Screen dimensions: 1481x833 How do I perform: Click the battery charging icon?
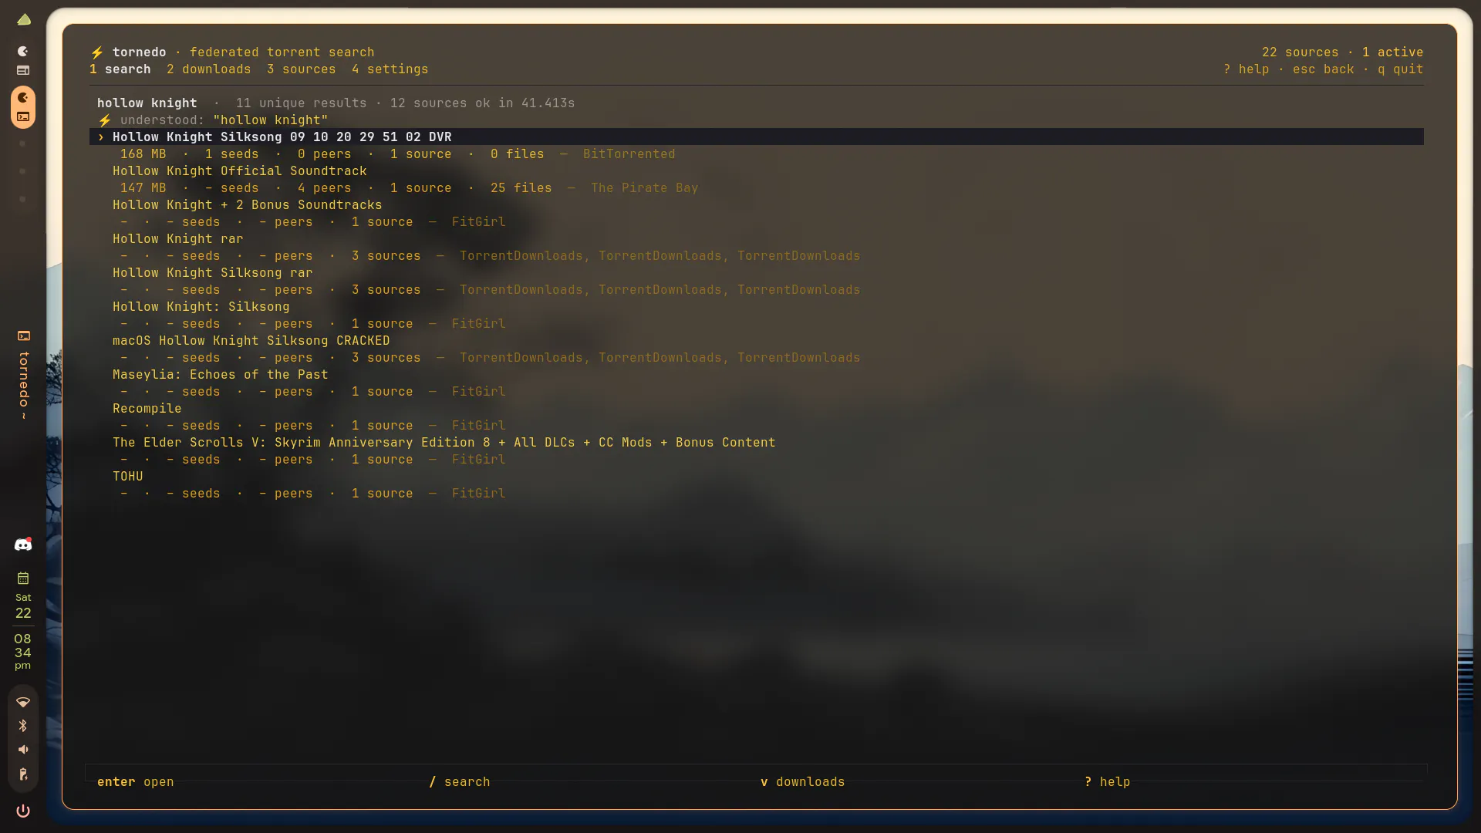click(23, 774)
